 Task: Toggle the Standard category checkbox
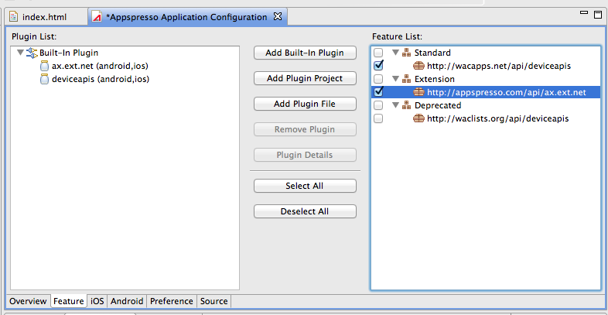(378, 53)
